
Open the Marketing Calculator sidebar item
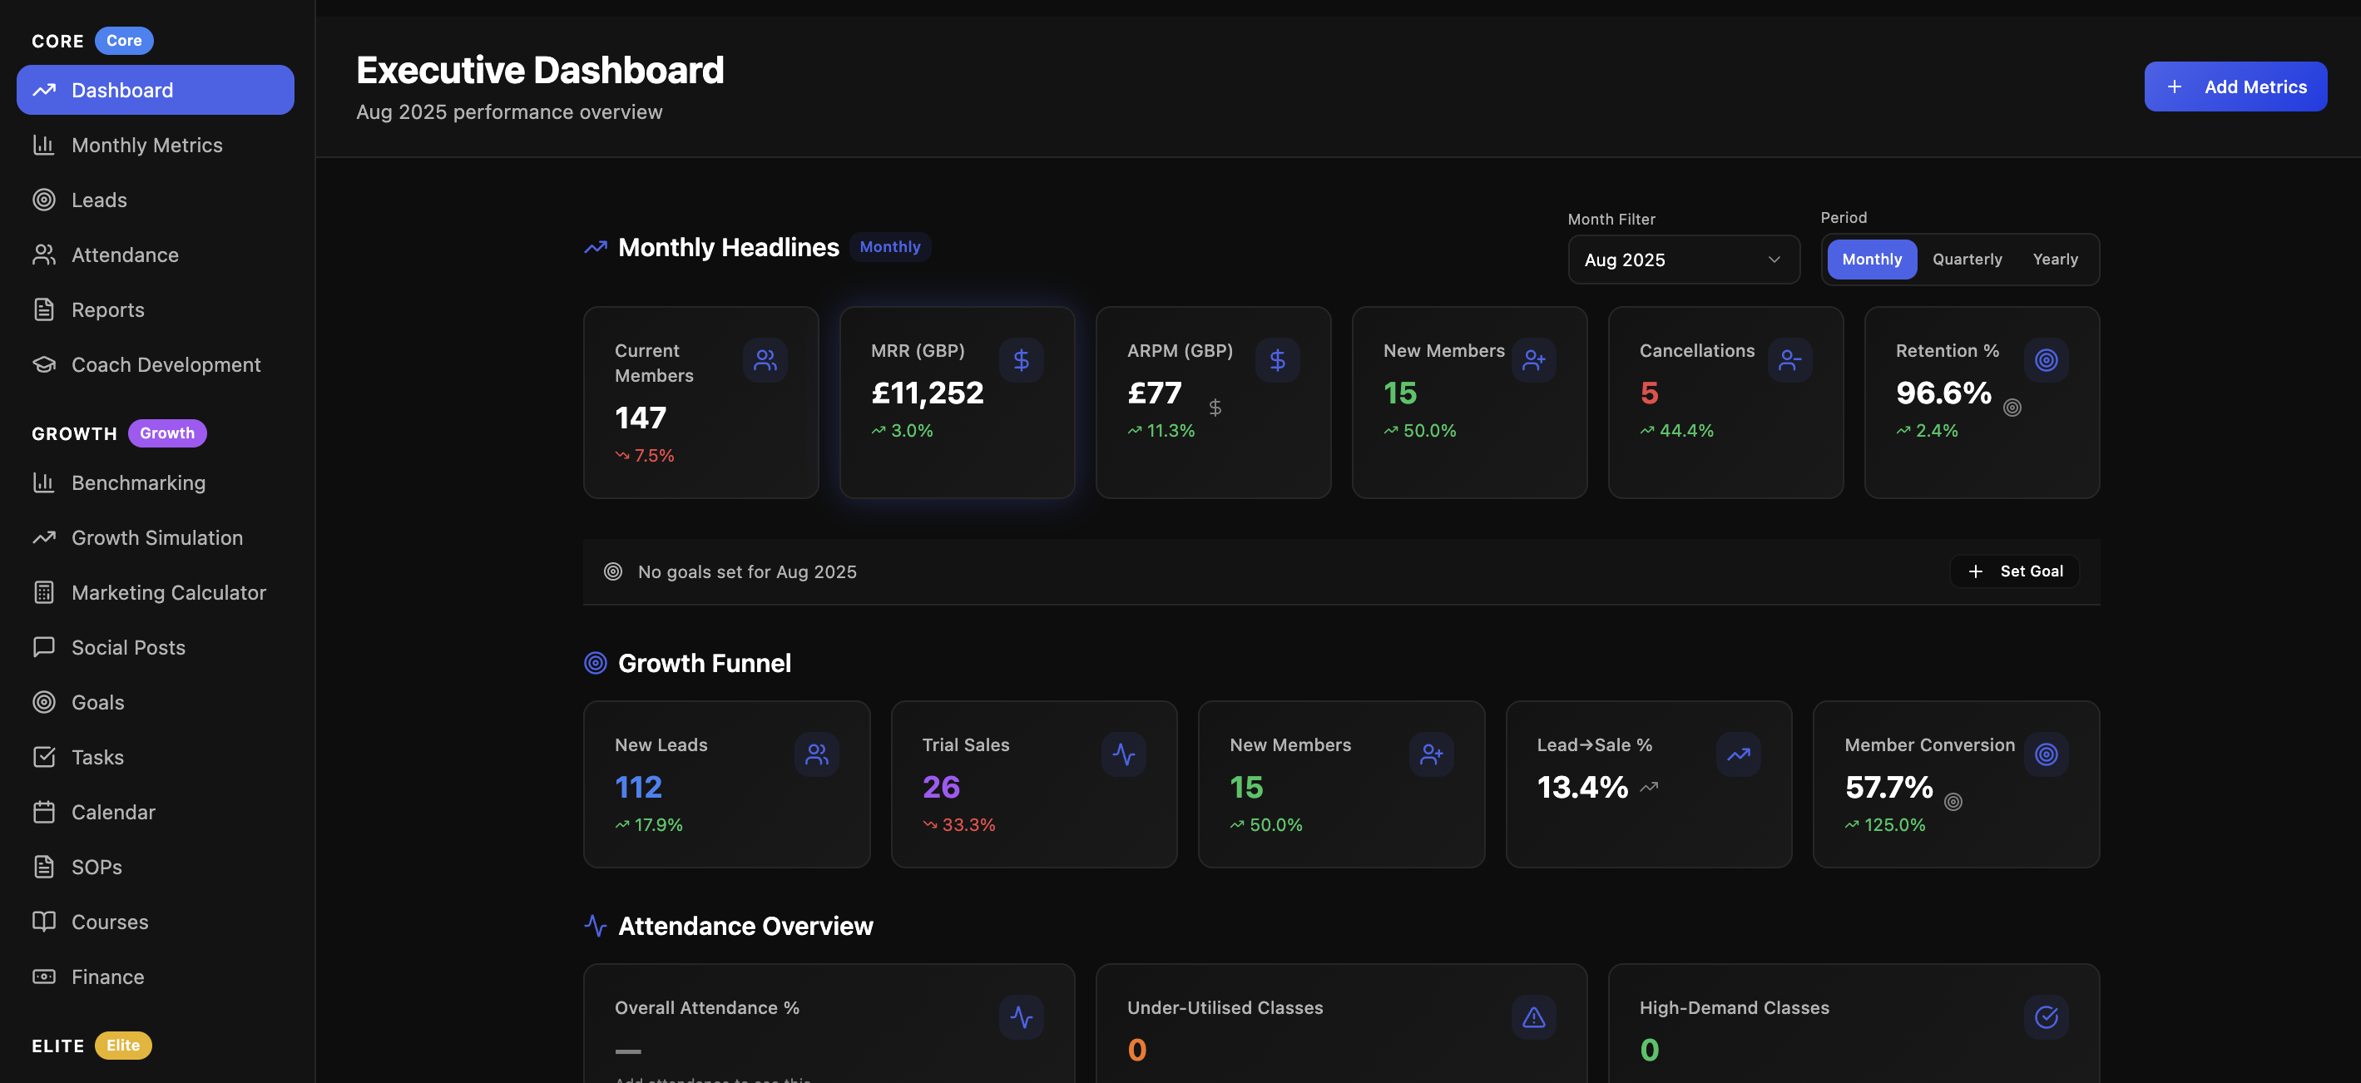click(169, 593)
